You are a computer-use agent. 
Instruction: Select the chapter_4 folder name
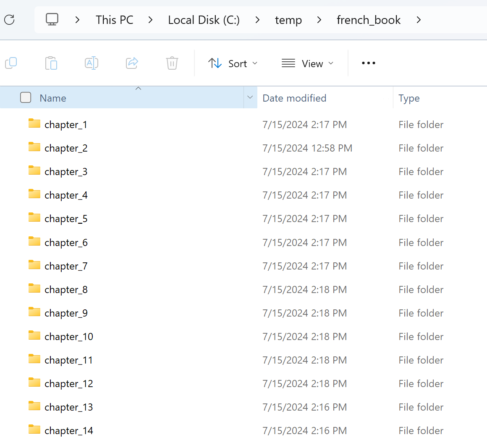click(x=66, y=196)
